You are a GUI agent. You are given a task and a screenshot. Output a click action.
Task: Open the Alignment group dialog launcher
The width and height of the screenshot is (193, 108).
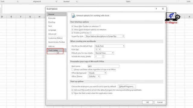(56, 1)
